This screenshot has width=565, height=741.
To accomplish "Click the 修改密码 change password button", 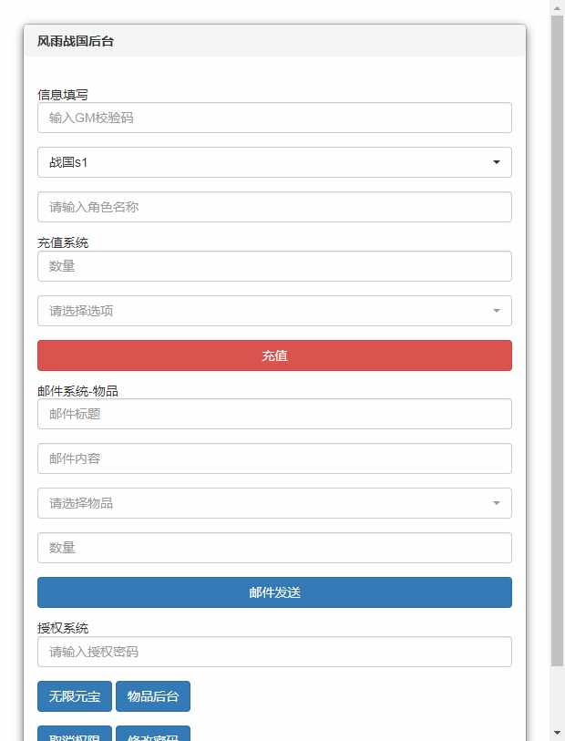I will 154,736.
